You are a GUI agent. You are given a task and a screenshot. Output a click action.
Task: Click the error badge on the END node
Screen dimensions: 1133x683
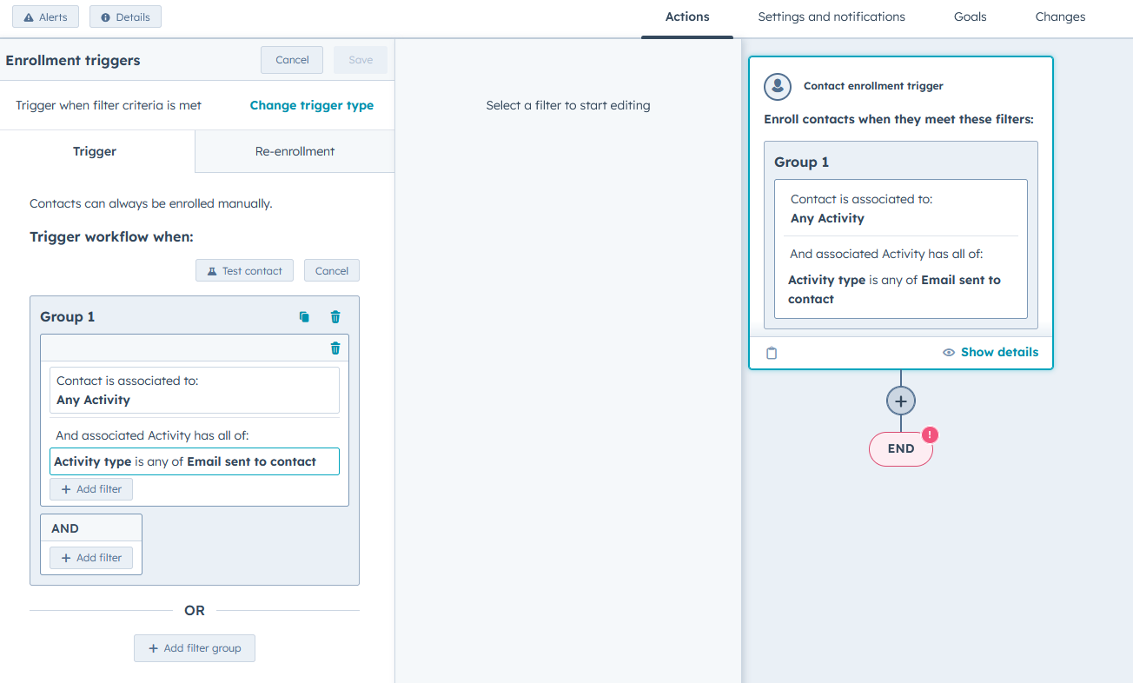pyautogui.click(x=928, y=433)
